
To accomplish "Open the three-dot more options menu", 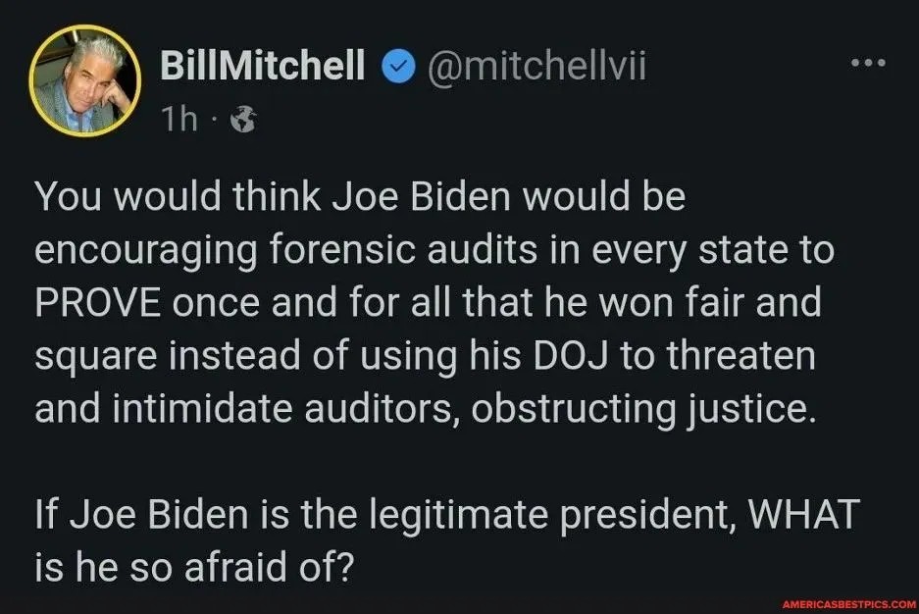I will 867,66.
